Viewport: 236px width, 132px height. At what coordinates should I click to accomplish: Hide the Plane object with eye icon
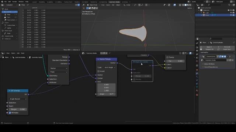(x=231, y=15)
